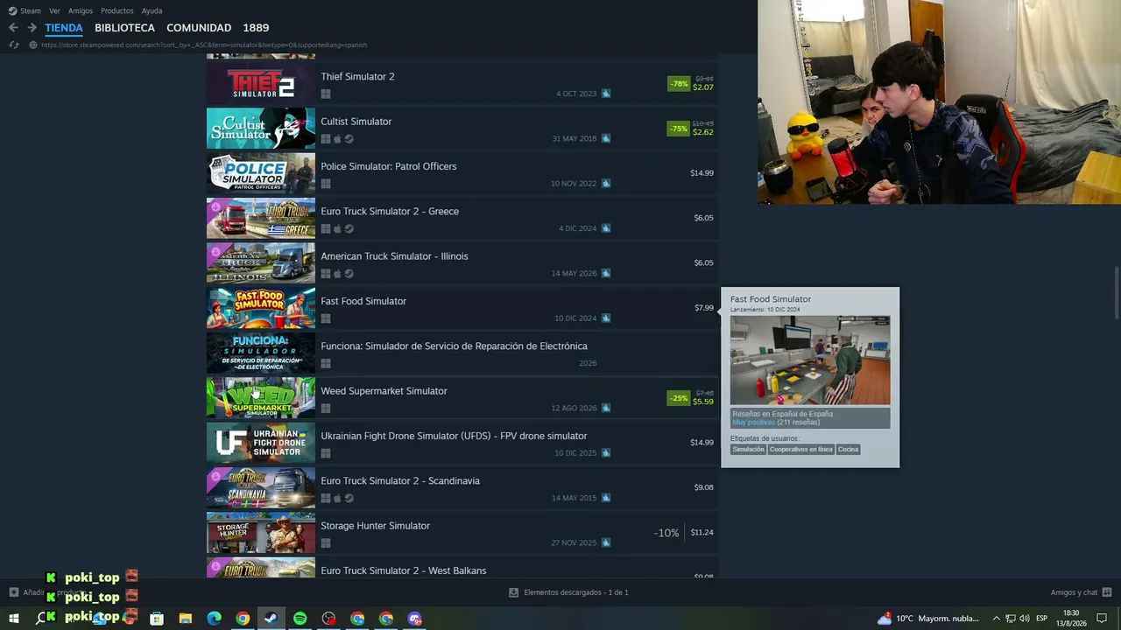This screenshot has width=1121, height=630.
Task: Select the Cocina tag in tooltip
Action: 849,450
